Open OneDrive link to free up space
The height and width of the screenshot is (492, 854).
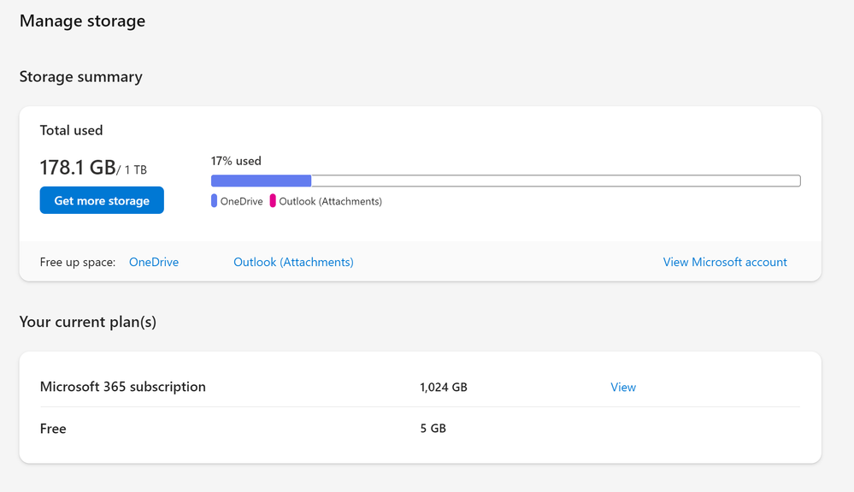tap(154, 262)
